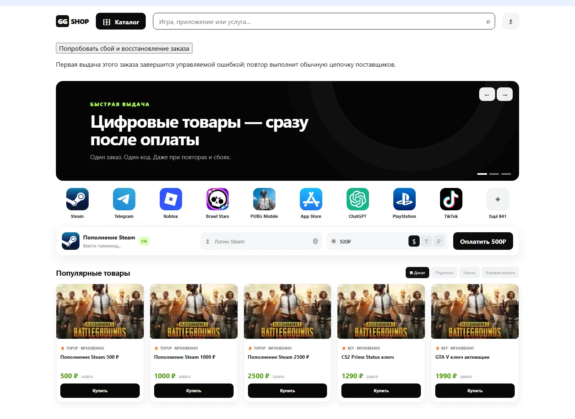Click the banner headline Цифровые товары

point(200,131)
